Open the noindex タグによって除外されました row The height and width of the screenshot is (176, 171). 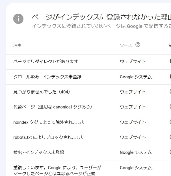pyautogui.click(x=88, y=122)
